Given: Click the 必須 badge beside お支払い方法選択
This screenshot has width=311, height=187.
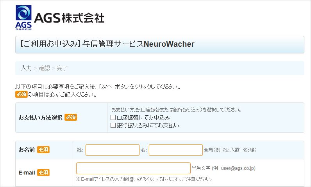Looking at the screenshot, I should [71, 117].
